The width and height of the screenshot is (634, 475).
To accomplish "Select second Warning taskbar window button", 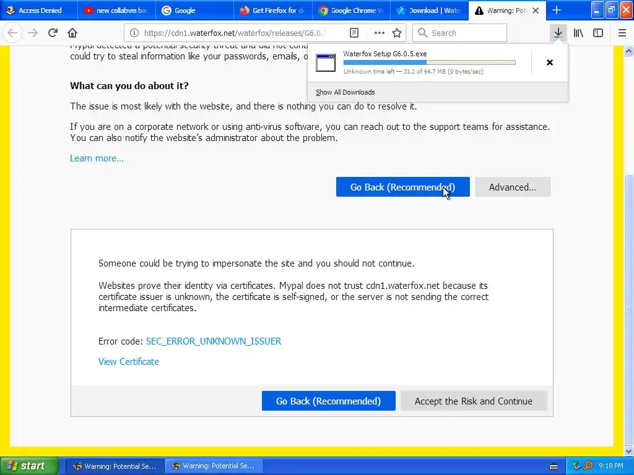I will tap(214, 466).
